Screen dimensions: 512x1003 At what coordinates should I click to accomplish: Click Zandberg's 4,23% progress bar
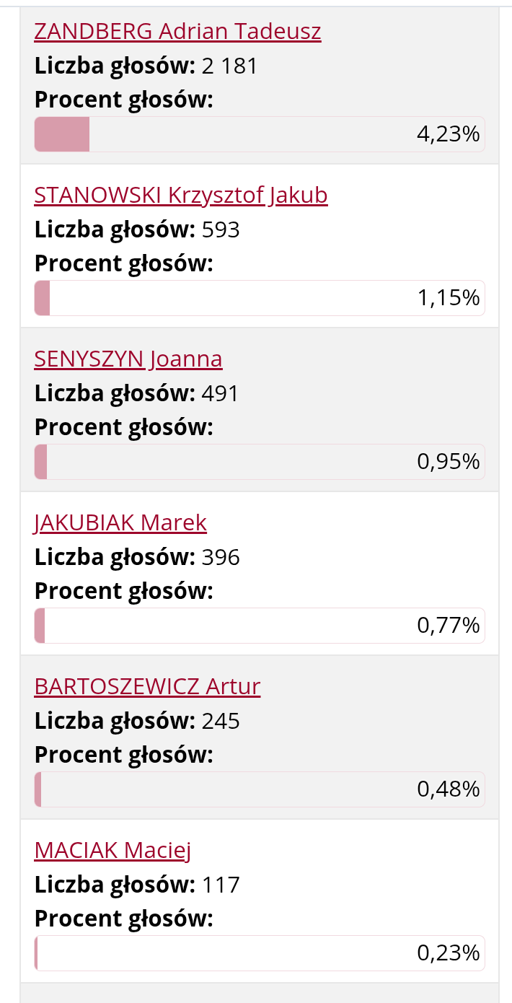(260, 134)
